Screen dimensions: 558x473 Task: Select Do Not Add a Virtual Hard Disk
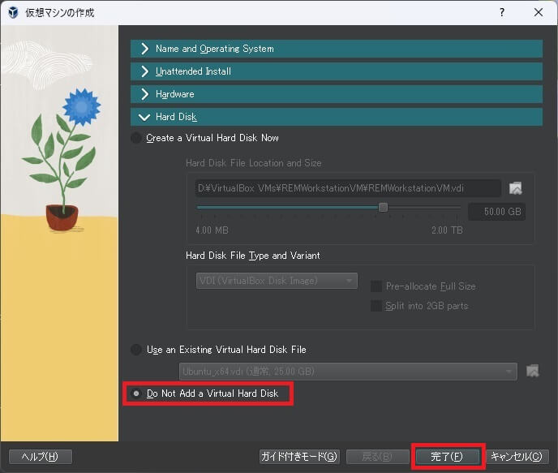click(x=205, y=393)
